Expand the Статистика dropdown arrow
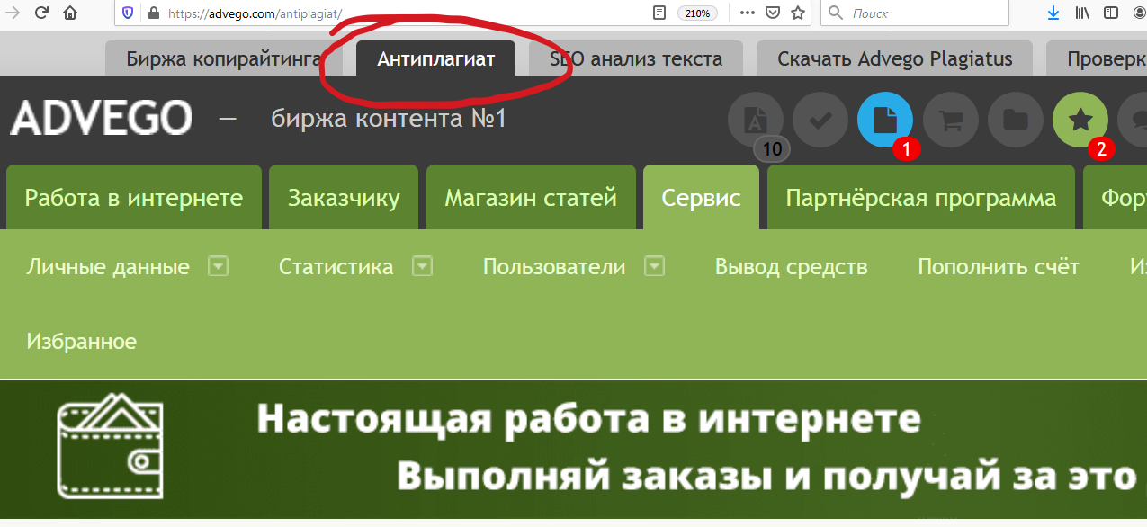 pos(422,266)
